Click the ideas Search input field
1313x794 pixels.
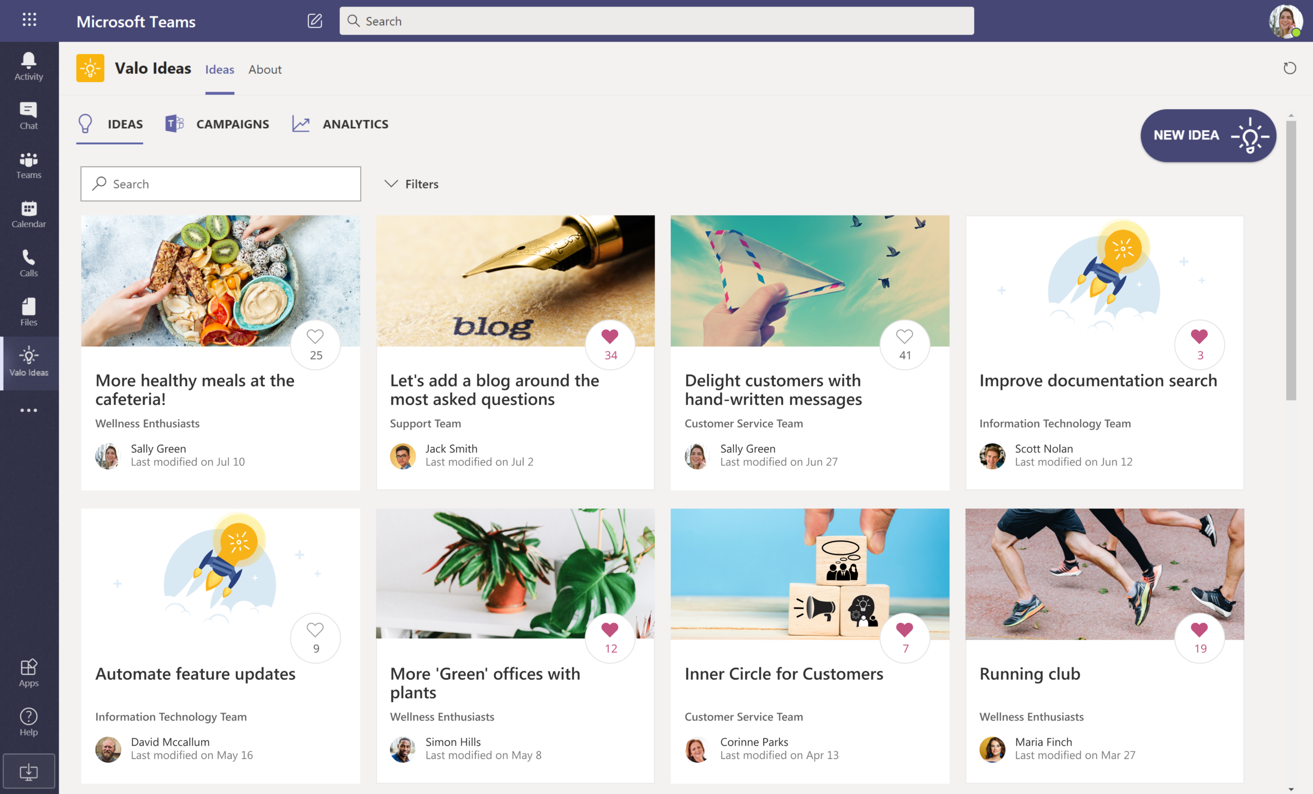tap(221, 184)
